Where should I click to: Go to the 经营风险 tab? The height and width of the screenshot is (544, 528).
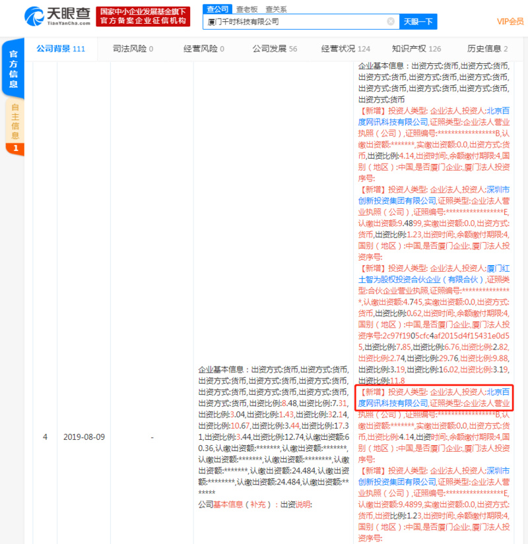click(x=203, y=49)
